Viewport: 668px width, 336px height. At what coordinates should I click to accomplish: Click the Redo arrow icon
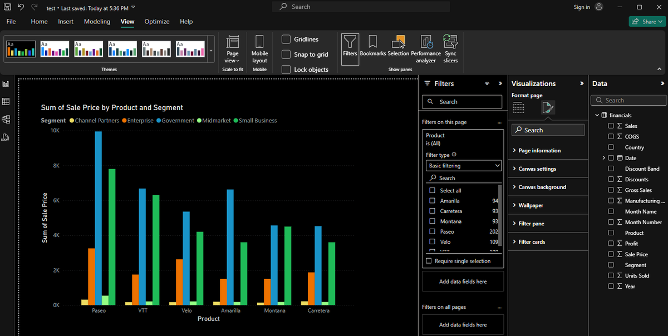pos(35,7)
